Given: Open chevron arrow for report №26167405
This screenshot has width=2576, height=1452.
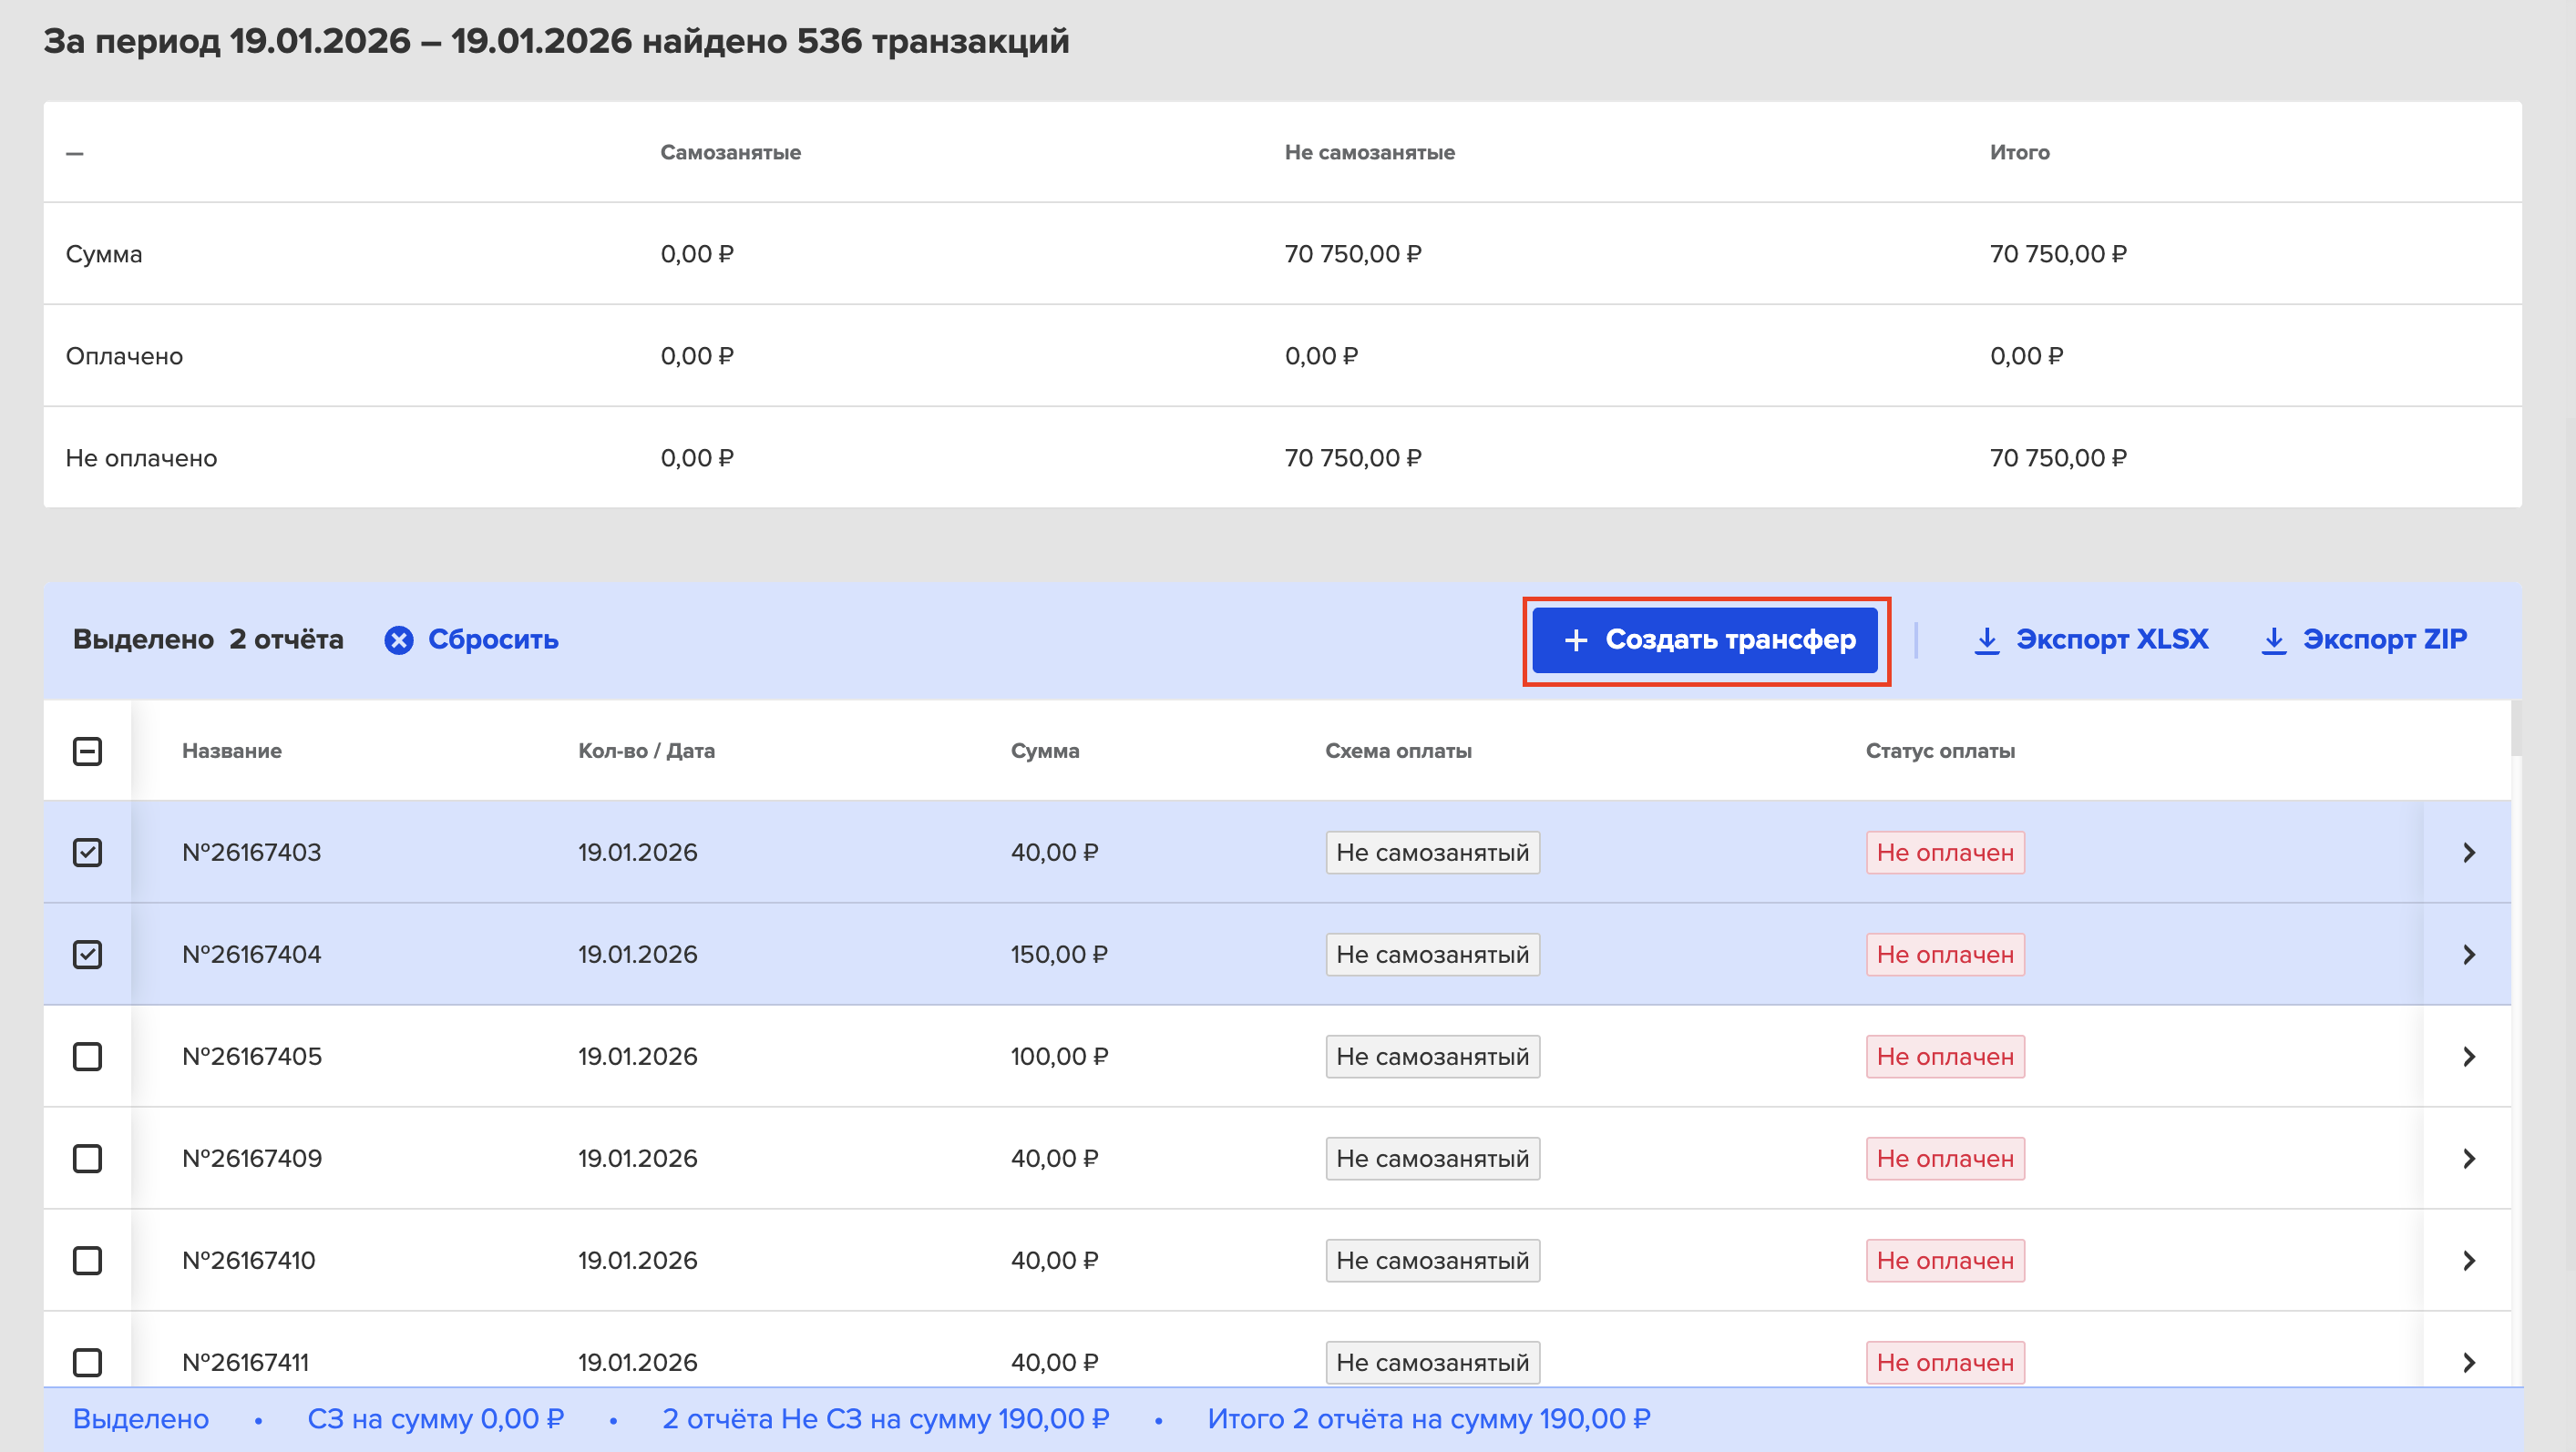Looking at the screenshot, I should 2469,1057.
